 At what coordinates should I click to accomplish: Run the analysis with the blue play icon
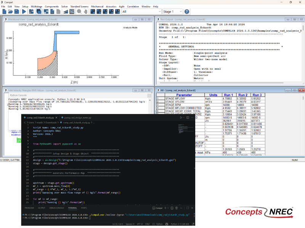[x=24, y=12]
